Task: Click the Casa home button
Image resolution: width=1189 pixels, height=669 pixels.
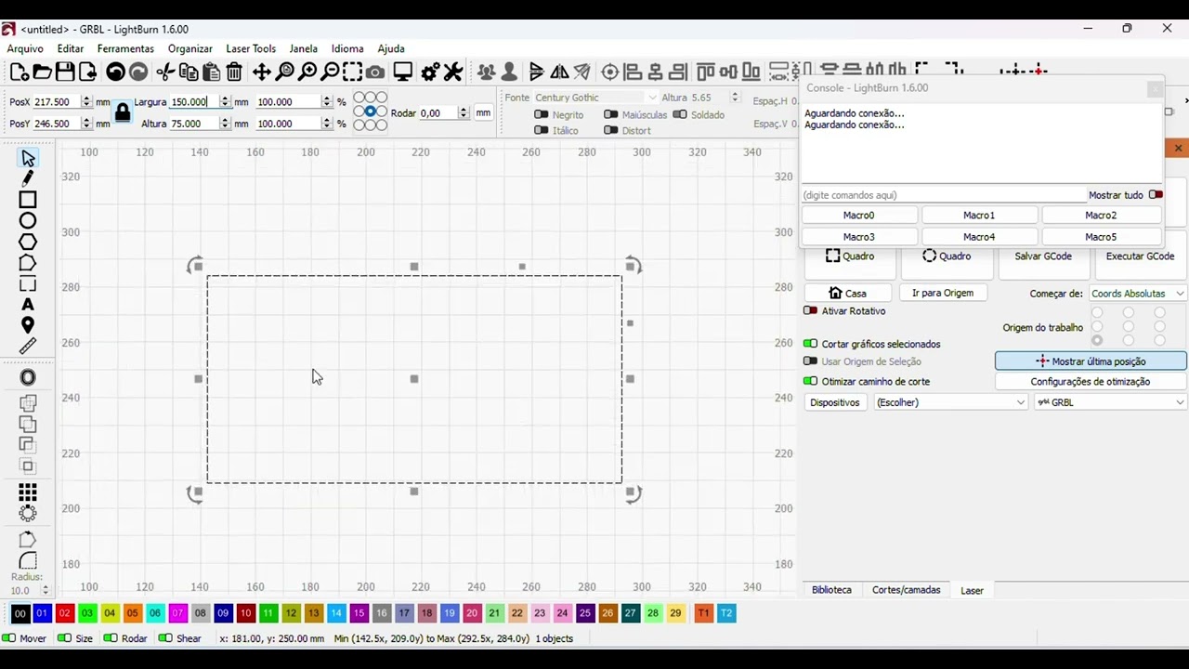Action: (847, 293)
